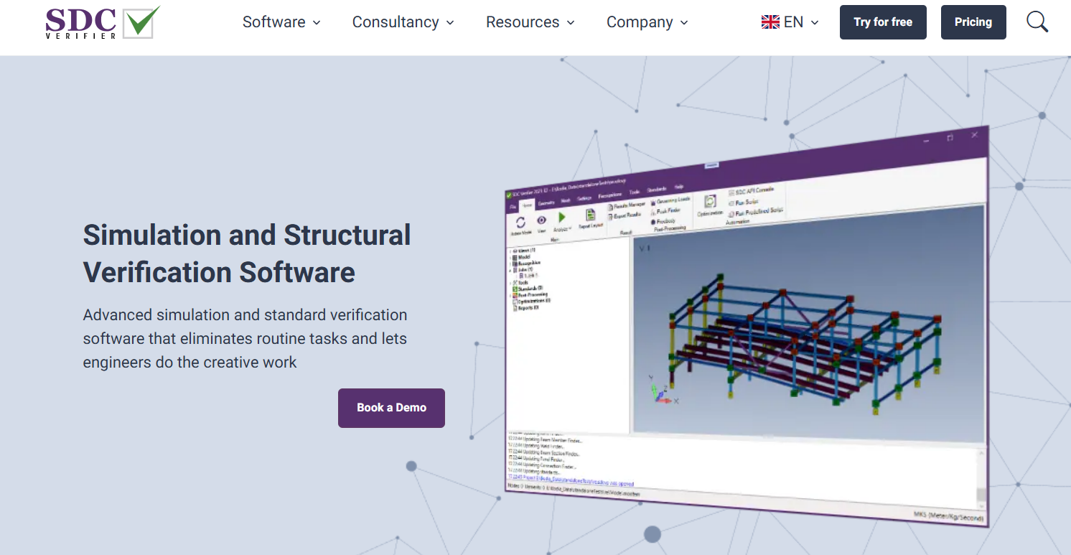Click the XYZ axis triad in viewport
Screen dimensions: 1071x555
click(x=662, y=390)
